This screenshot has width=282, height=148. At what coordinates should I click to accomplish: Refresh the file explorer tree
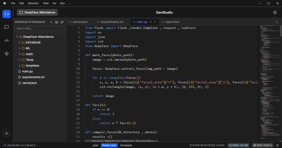point(62,22)
